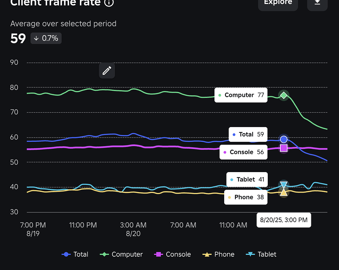Click the 0.7% decrease badge
Viewport: 339px width, 270px height.
click(x=46, y=38)
